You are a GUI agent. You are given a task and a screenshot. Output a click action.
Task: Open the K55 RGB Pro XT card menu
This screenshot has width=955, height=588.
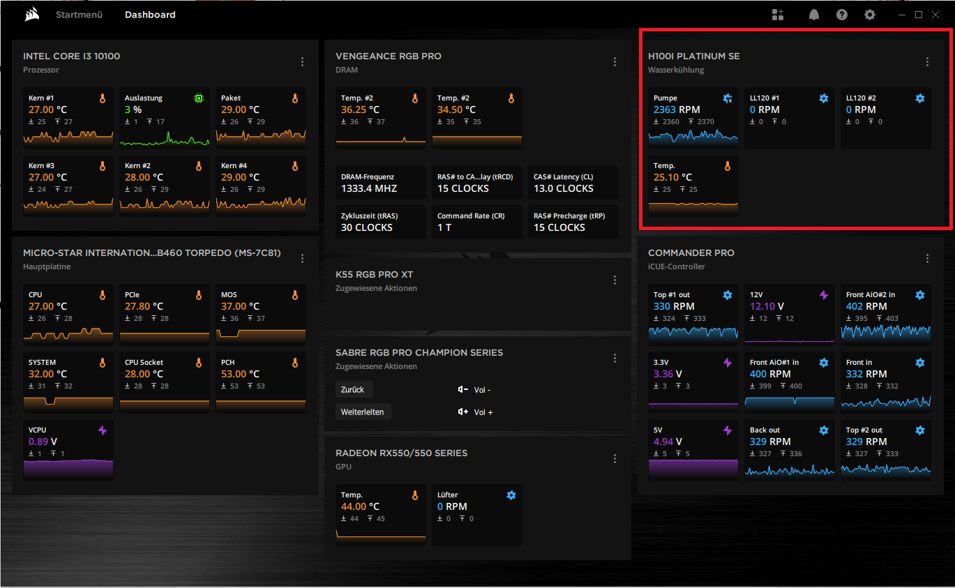coord(615,280)
